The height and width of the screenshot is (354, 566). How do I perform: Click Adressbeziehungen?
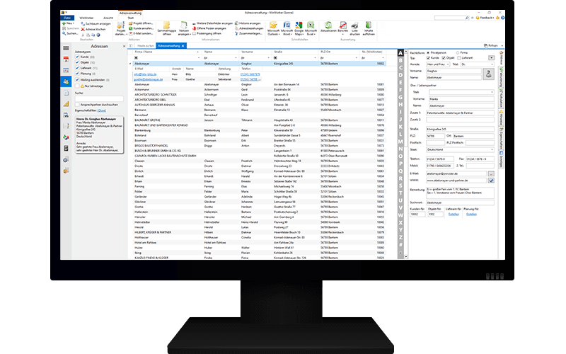(x=249, y=28)
